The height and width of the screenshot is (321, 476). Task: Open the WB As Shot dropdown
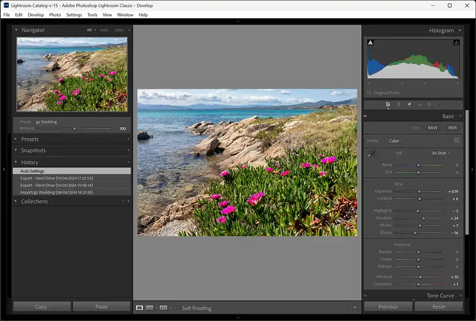(x=439, y=153)
